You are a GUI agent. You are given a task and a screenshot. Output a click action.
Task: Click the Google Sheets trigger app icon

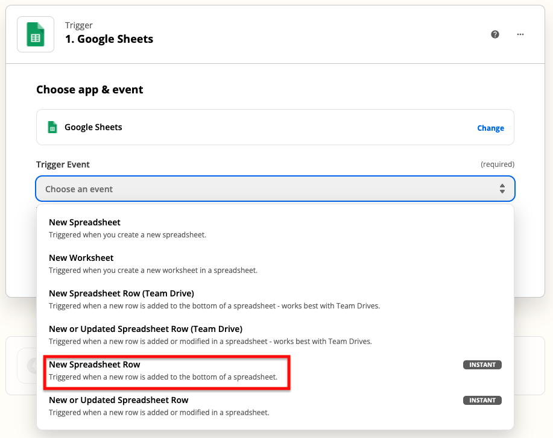pos(36,34)
